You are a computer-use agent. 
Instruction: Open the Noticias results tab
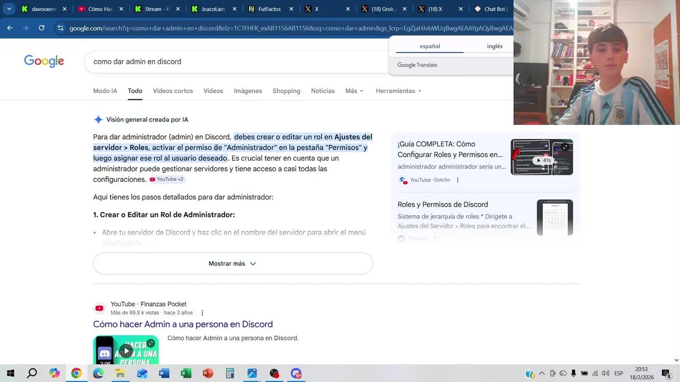pyautogui.click(x=322, y=91)
